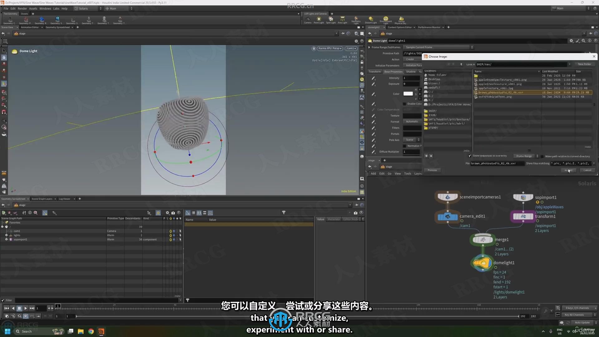Toggle activation for cam1 primitive

170,231
